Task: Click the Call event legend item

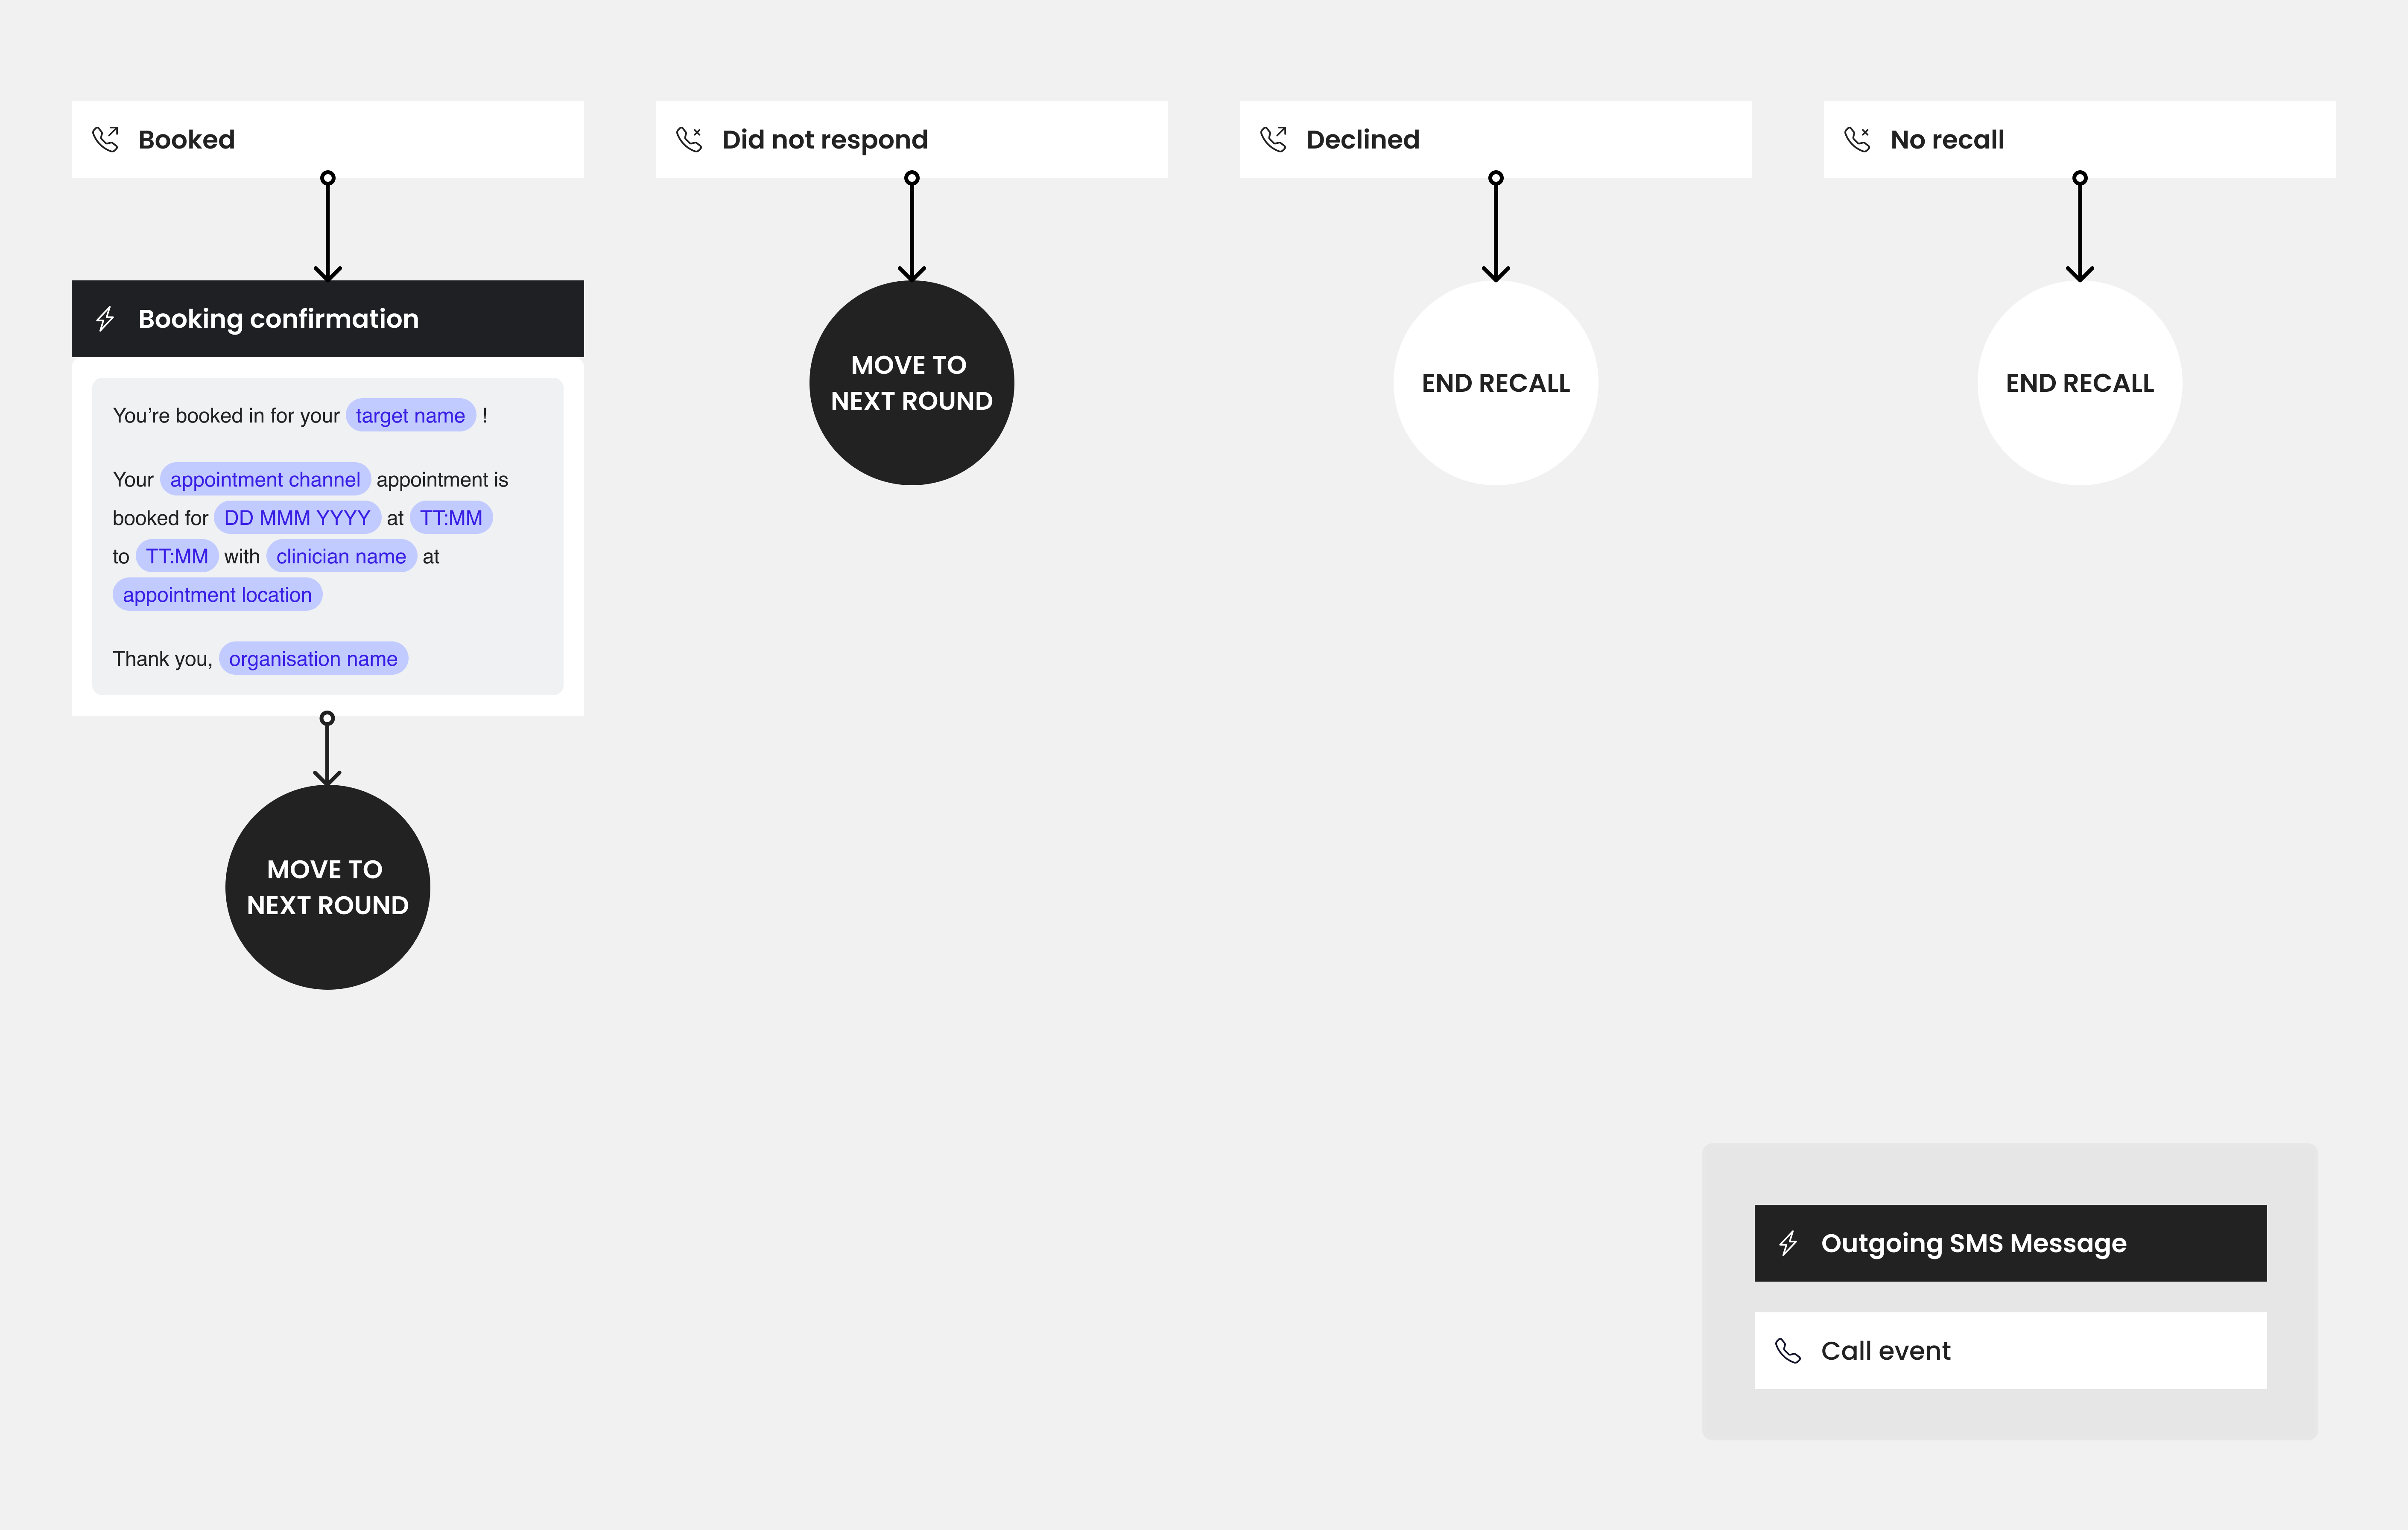Action: [x=2010, y=1351]
